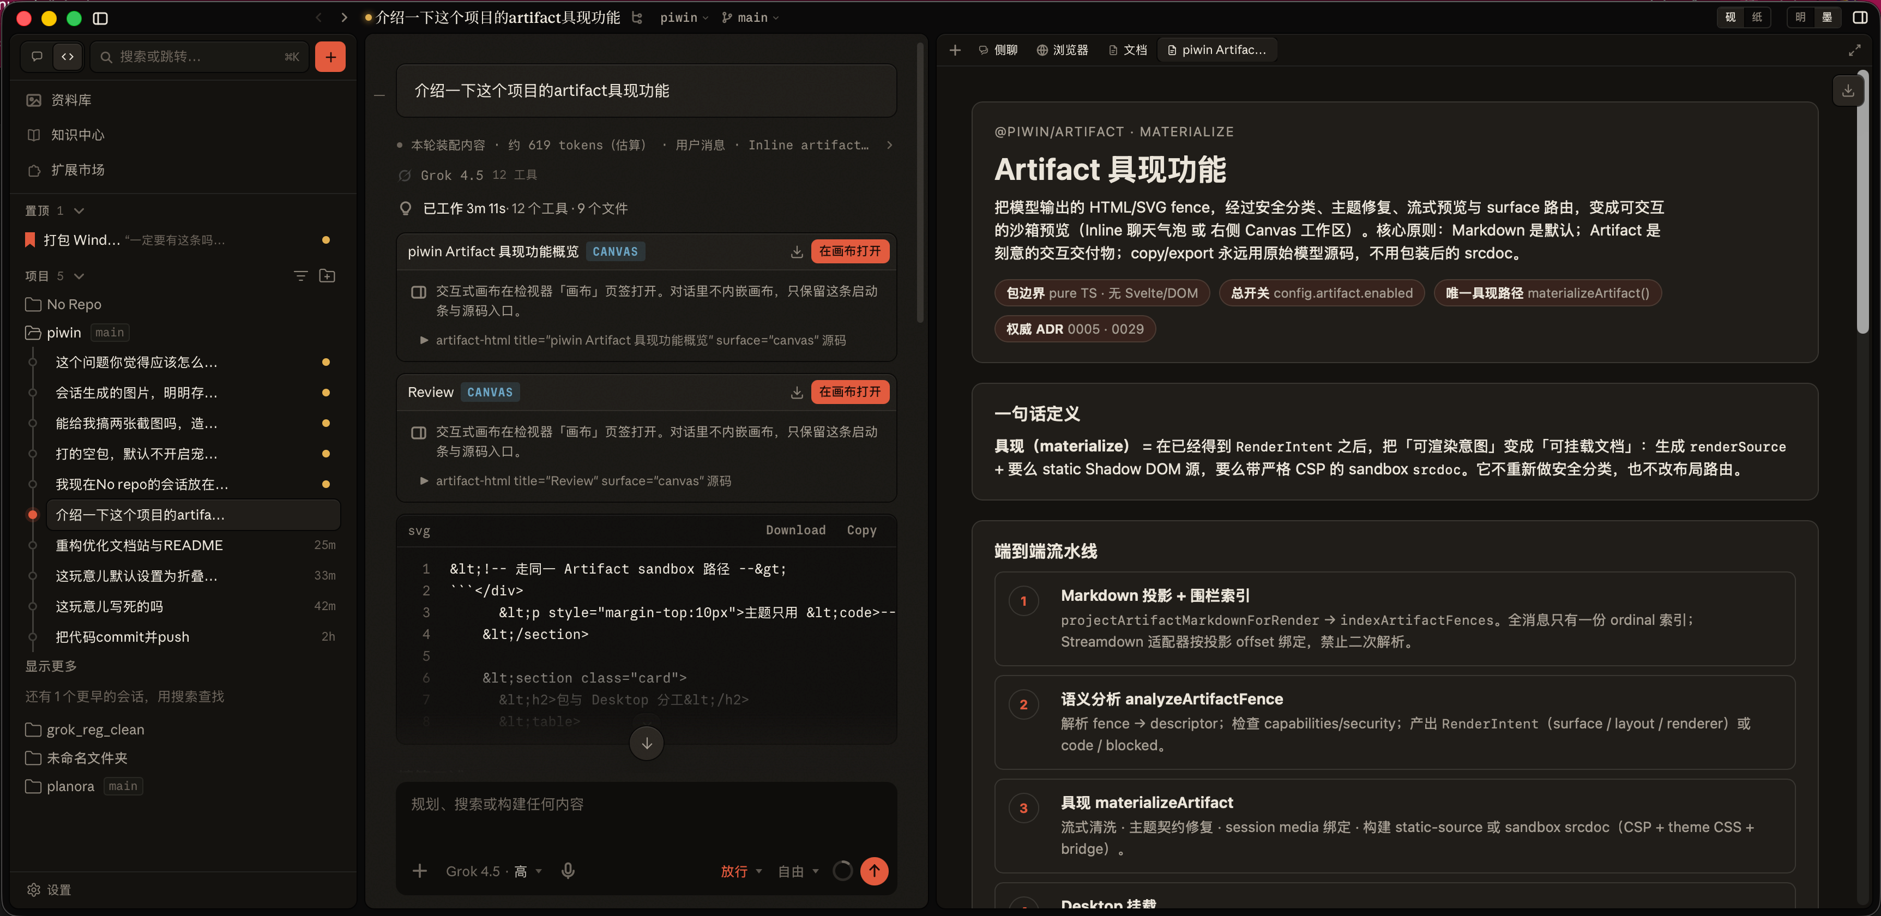1881x916 pixels.
Task: Switch to chat mode icon in sidebar
Action: [37, 57]
